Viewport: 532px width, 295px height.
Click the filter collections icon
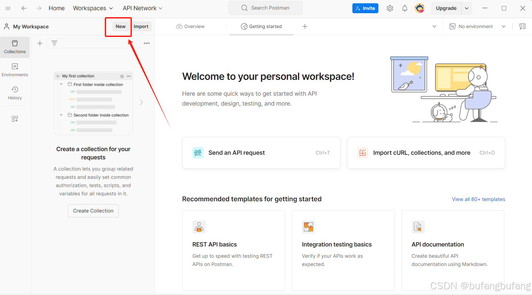pos(54,43)
